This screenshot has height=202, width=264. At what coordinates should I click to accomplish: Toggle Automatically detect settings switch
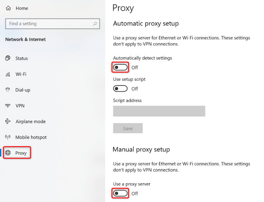coord(120,67)
